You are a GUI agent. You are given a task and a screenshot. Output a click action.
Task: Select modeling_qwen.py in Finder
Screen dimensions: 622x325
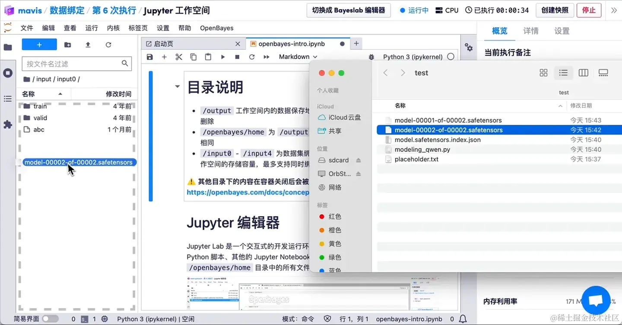422,149
